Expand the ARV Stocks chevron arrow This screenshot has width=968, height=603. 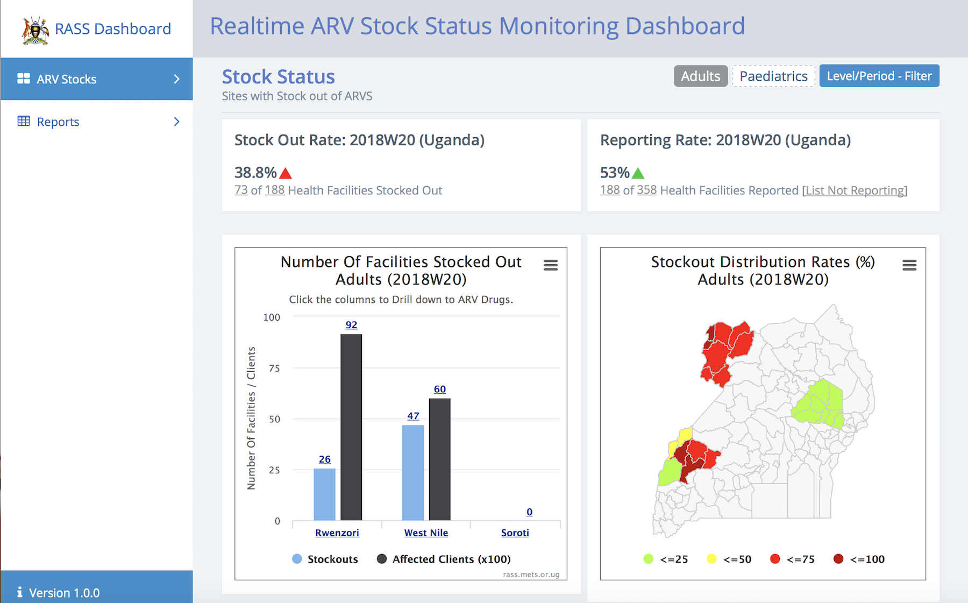pos(176,79)
